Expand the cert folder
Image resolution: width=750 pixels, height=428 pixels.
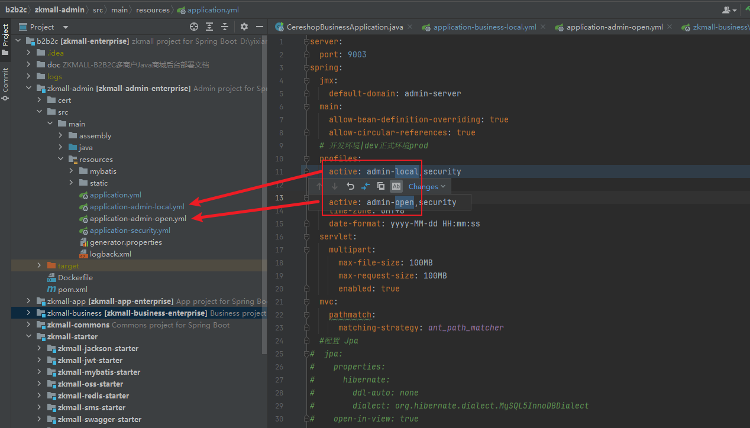tap(40, 100)
